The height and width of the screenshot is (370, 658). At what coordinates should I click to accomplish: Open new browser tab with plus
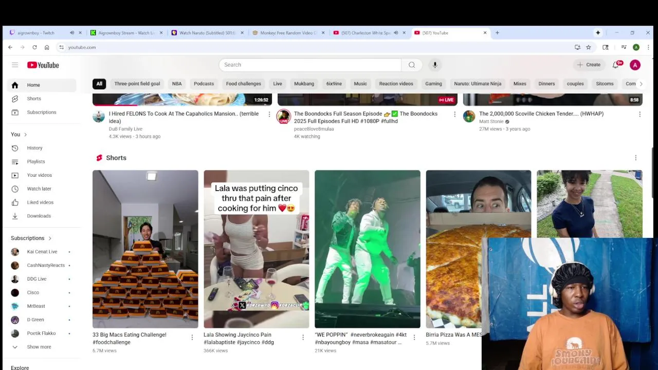pos(497,33)
